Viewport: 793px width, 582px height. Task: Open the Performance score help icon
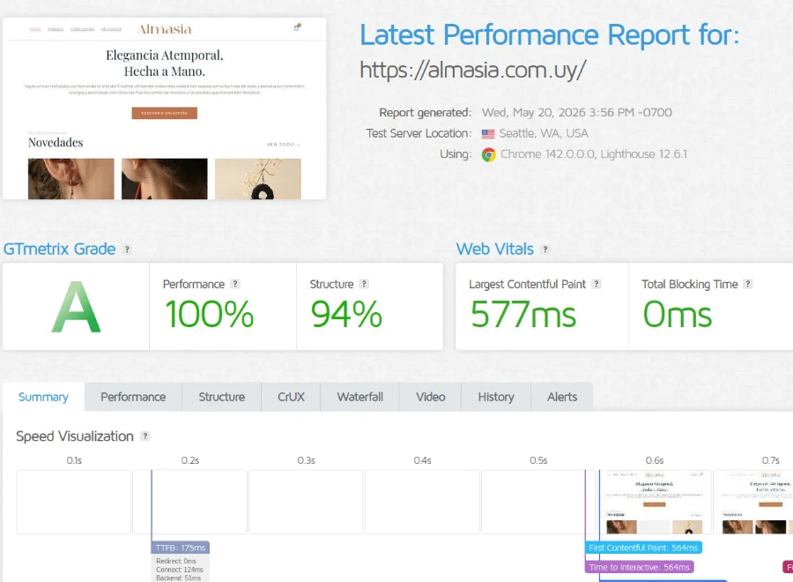click(x=235, y=284)
